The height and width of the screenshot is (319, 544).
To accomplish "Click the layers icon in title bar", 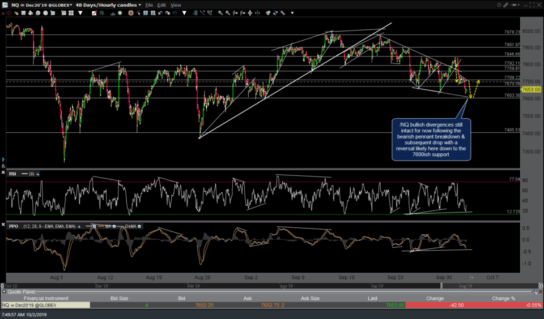I will [x=499, y=5].
